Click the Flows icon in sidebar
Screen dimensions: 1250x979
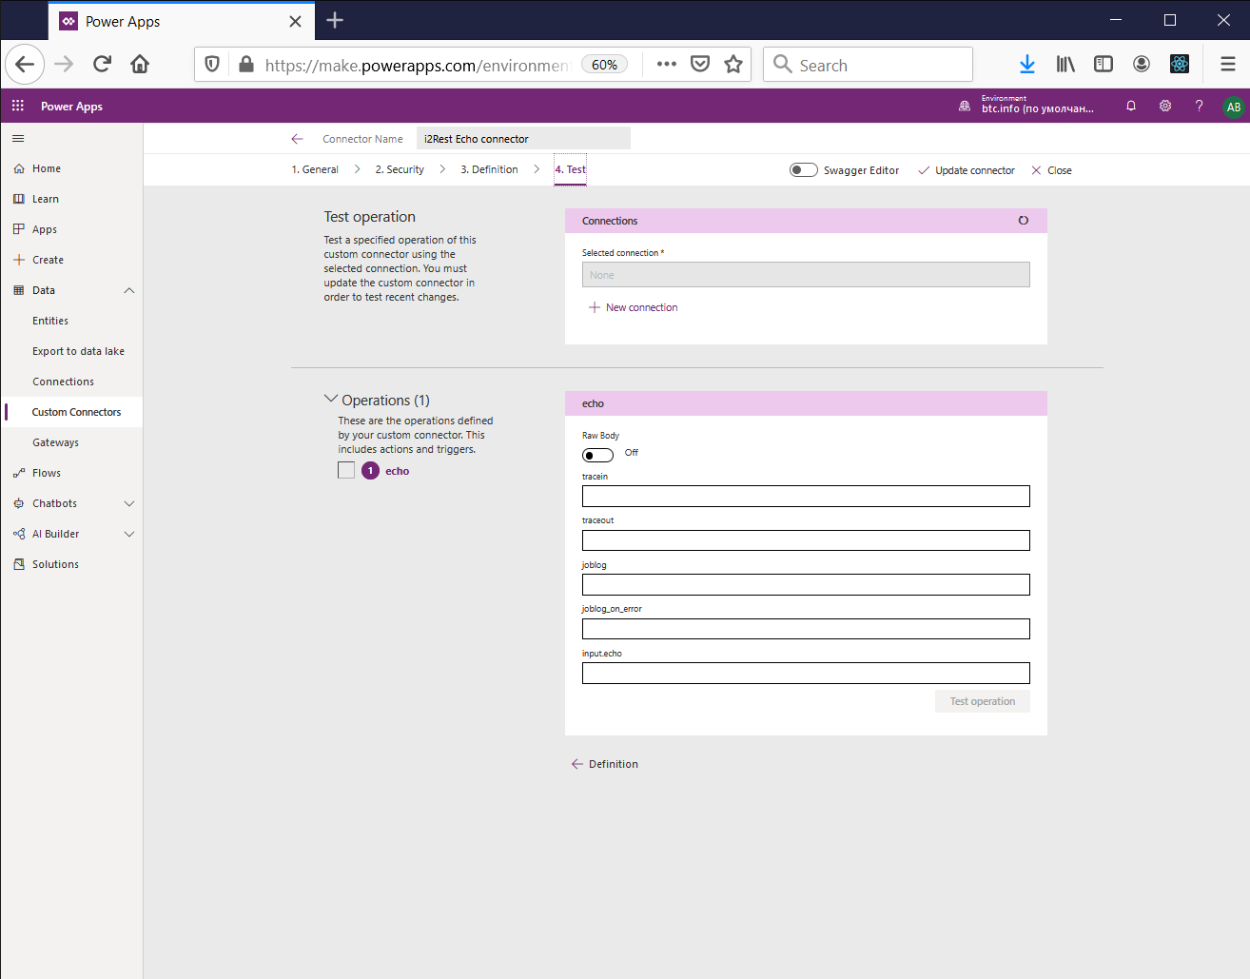pyautogui.click(x=19, y=473)
